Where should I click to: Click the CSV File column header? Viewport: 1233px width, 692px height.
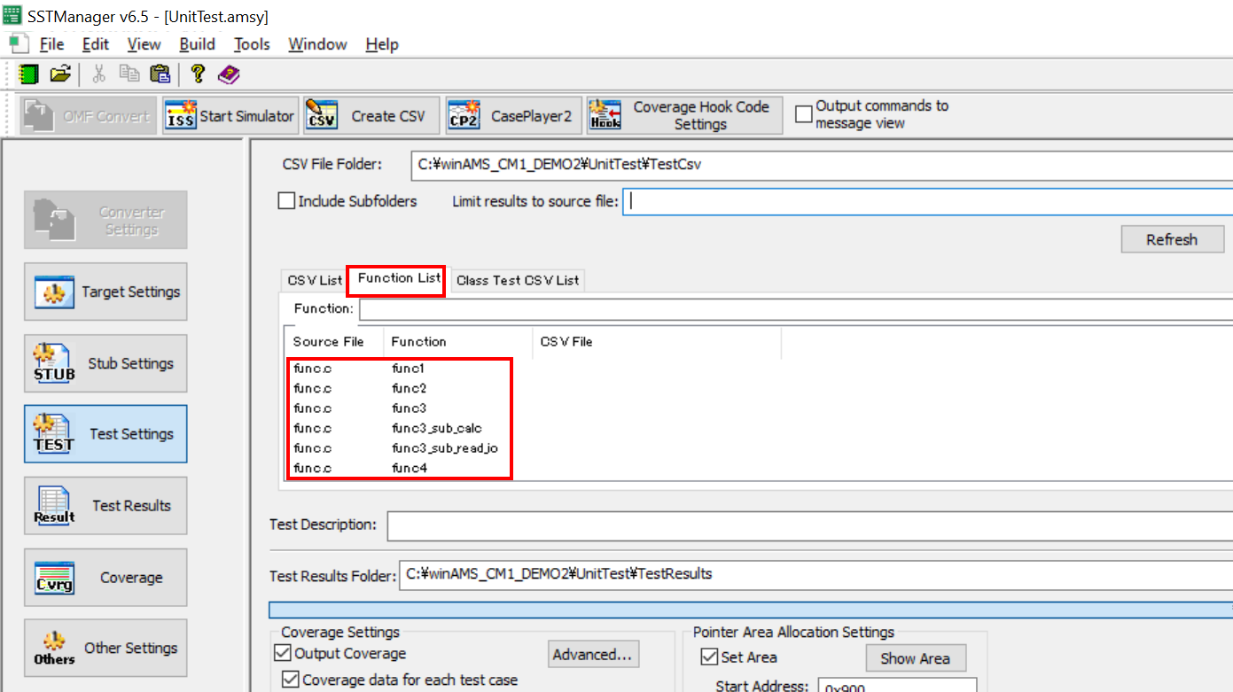[656, 342]
